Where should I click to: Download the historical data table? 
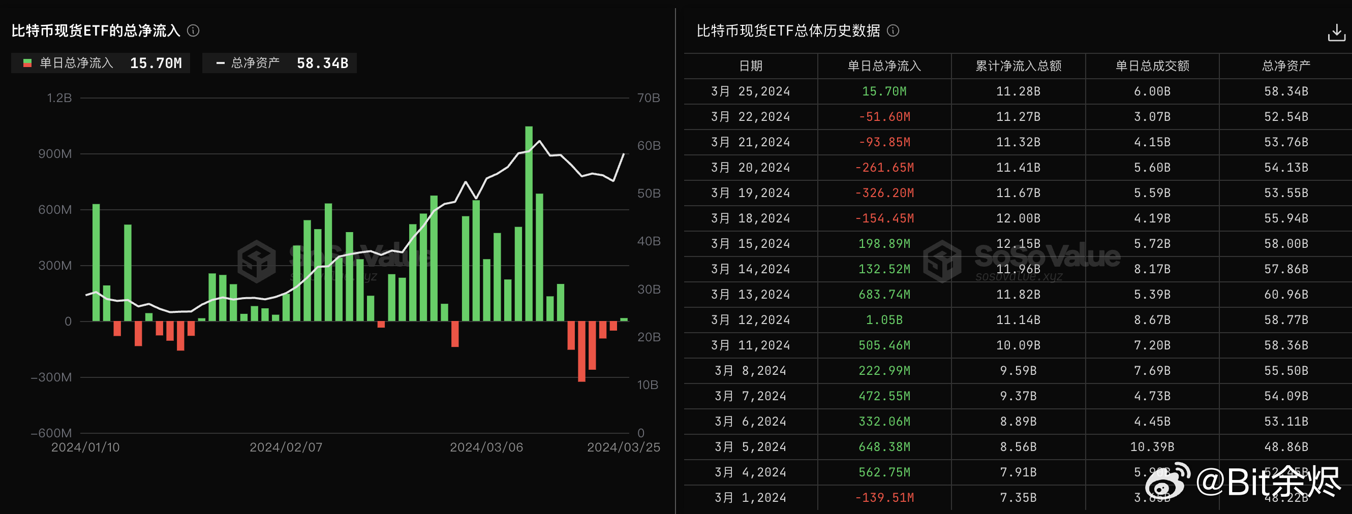1336,33
